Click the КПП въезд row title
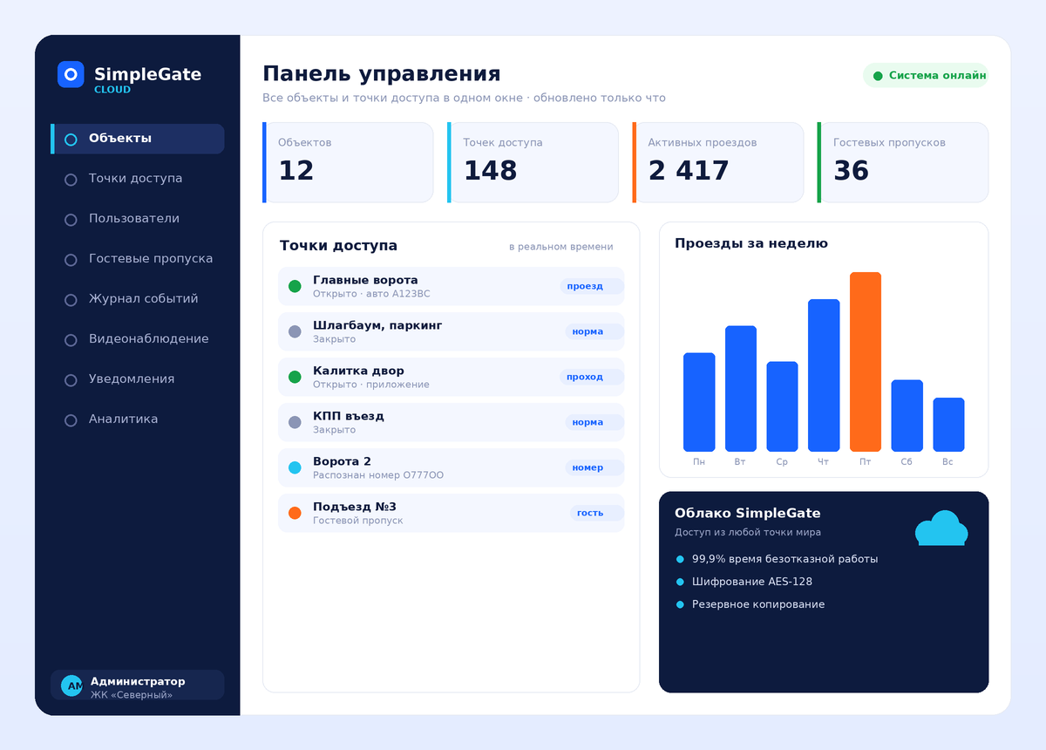Viewport: 1046px width, 750px height. tap(349, 416)
